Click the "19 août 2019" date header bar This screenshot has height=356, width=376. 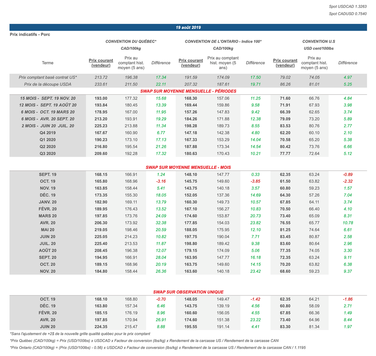pos(188,28)
